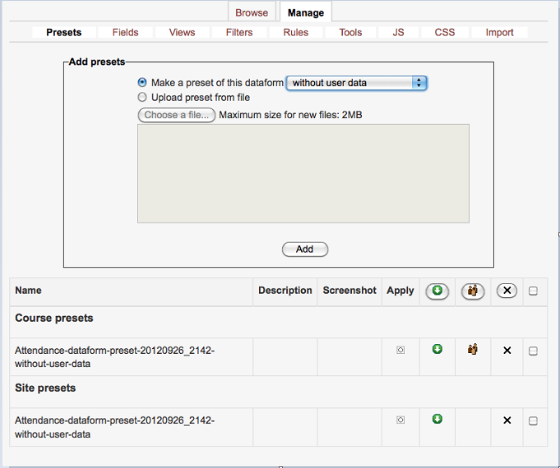Delete the site preset with X icon
Viewport: 560px width, 468px height.
click(x=507, y=420)
